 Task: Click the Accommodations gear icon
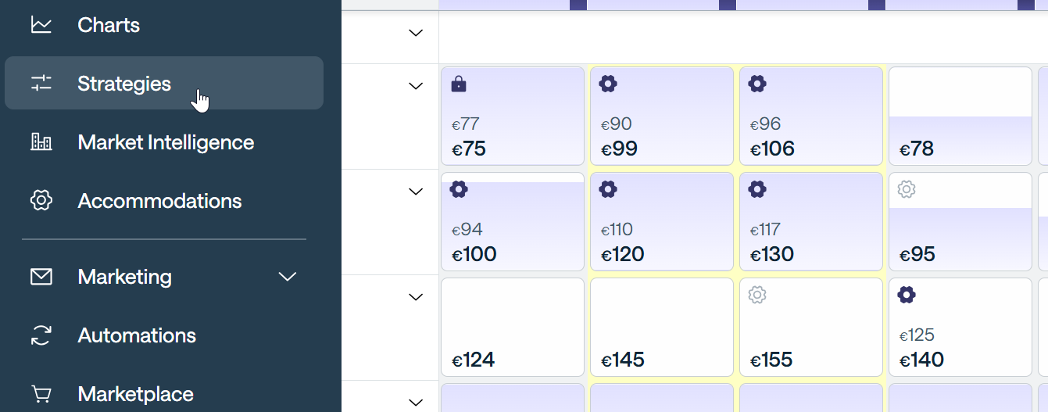[x=41, y=201]
